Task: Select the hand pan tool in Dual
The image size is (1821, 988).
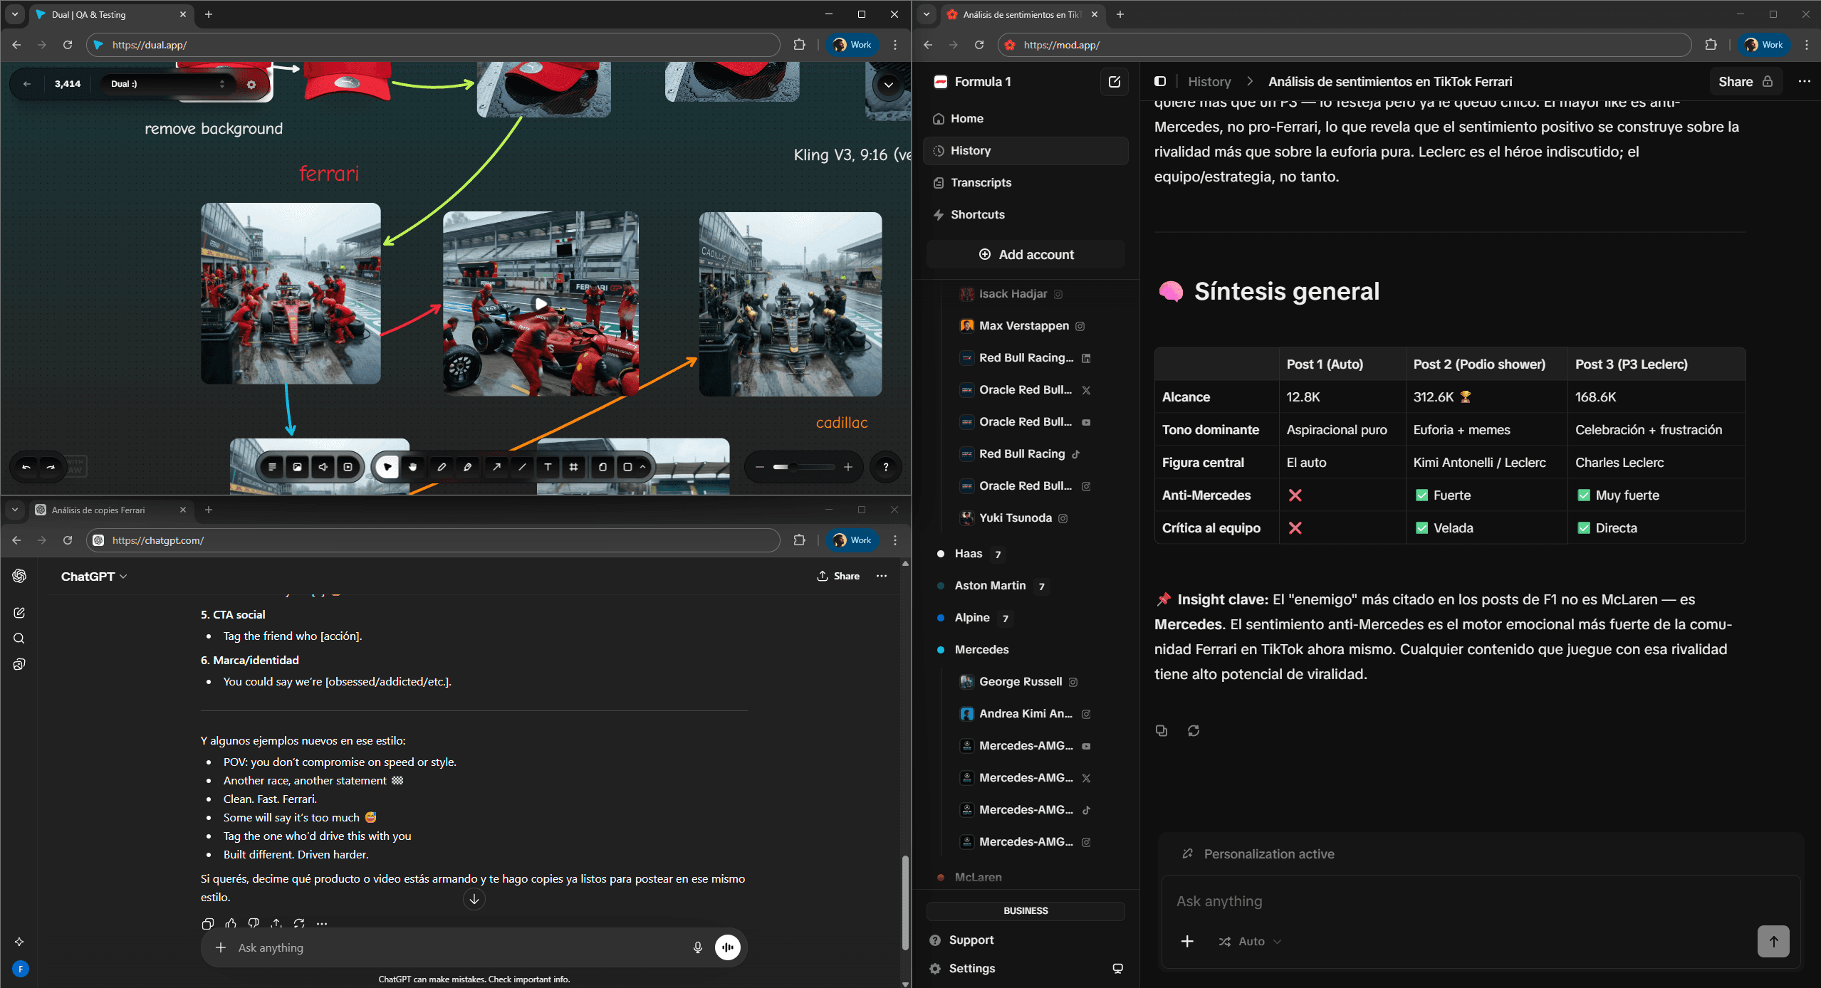Action: (x=413, y=467)
